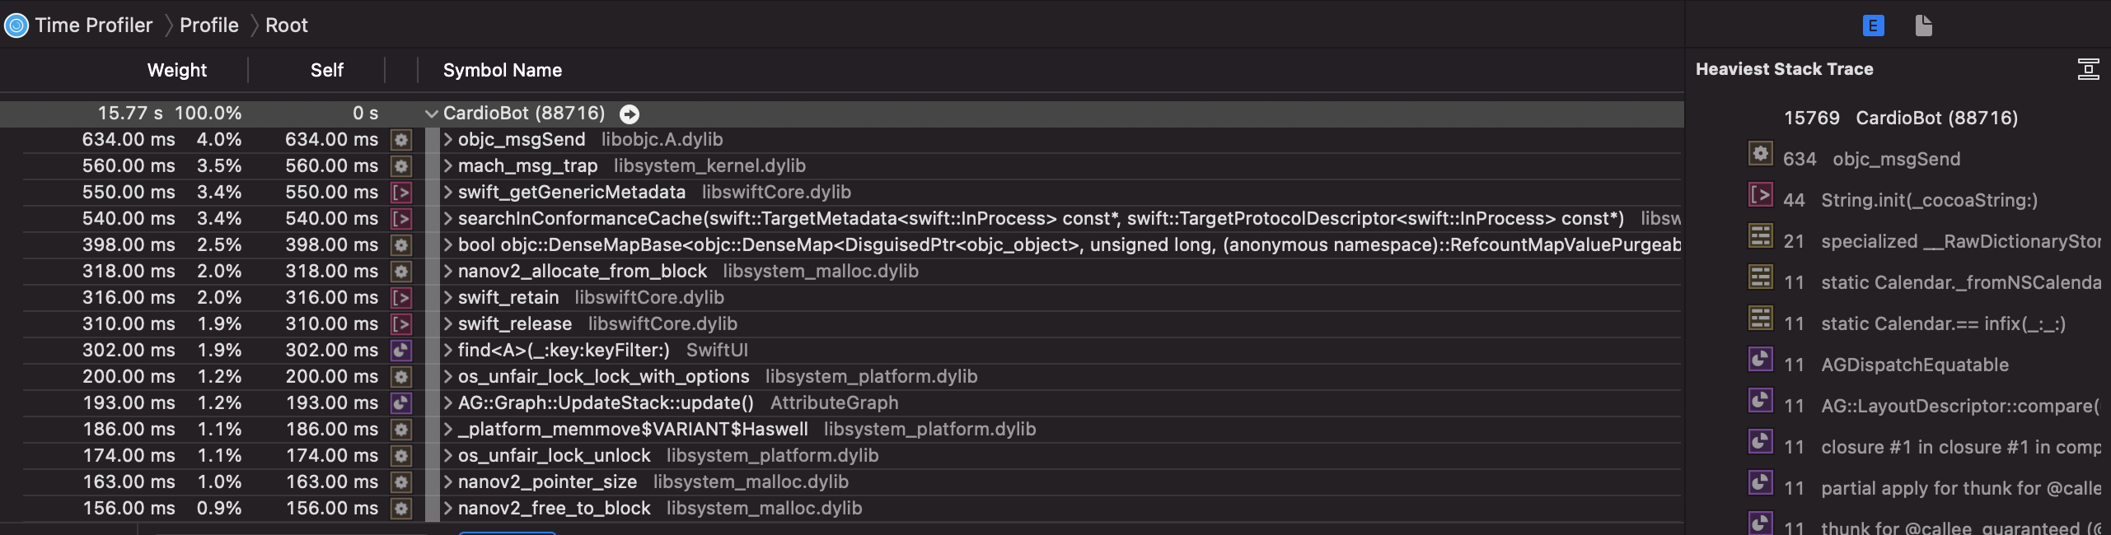Sort by the Weight column header
This screenshot has width=2111, height=535.
point(177,70)
